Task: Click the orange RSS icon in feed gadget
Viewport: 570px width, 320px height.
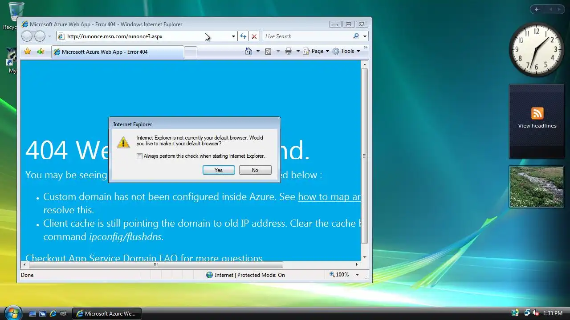Action: pos(537,113)
